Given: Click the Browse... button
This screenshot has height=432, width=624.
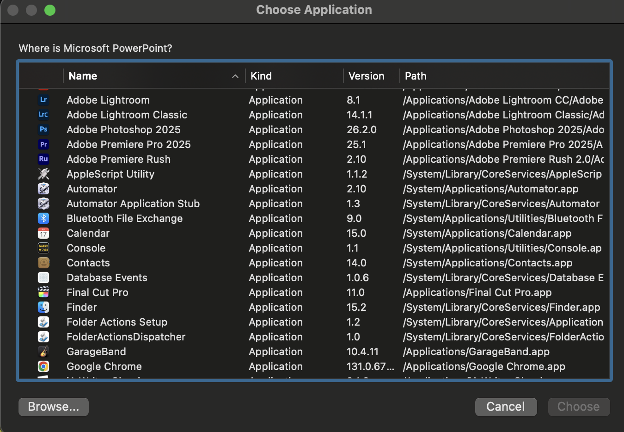Looking at the screenshot, I should pos(54,407).
